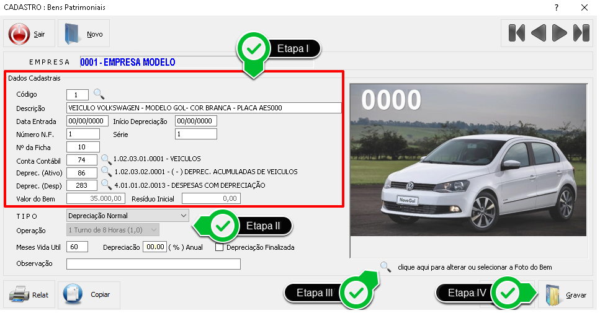Image resolution: width=600 pixels, height=313 pixels.
Task: Open the TIPO Depreciação Normal dropdown
Action: pyautogui.click(x=128, y=216)
